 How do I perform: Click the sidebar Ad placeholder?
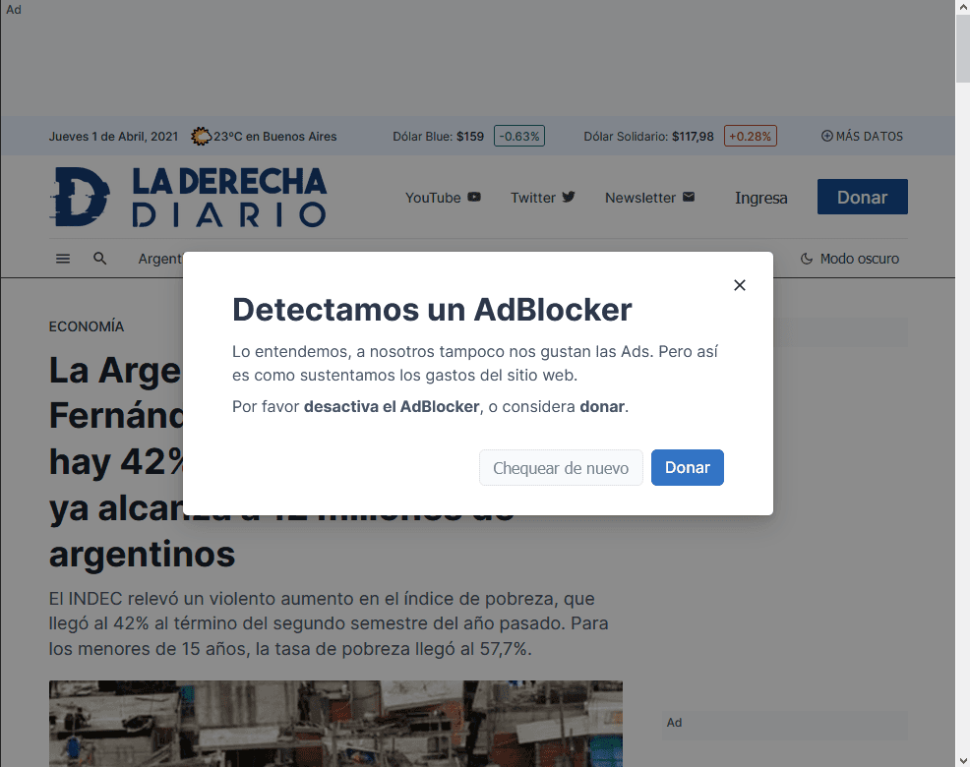click(784, 726)
